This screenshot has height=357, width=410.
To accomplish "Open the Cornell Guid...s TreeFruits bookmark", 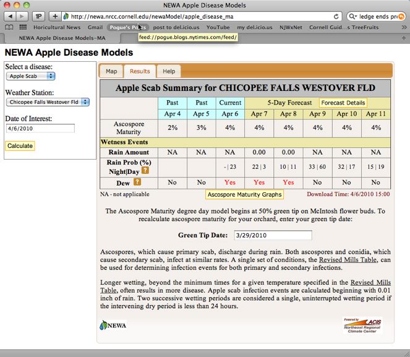I will click(344, 27).
